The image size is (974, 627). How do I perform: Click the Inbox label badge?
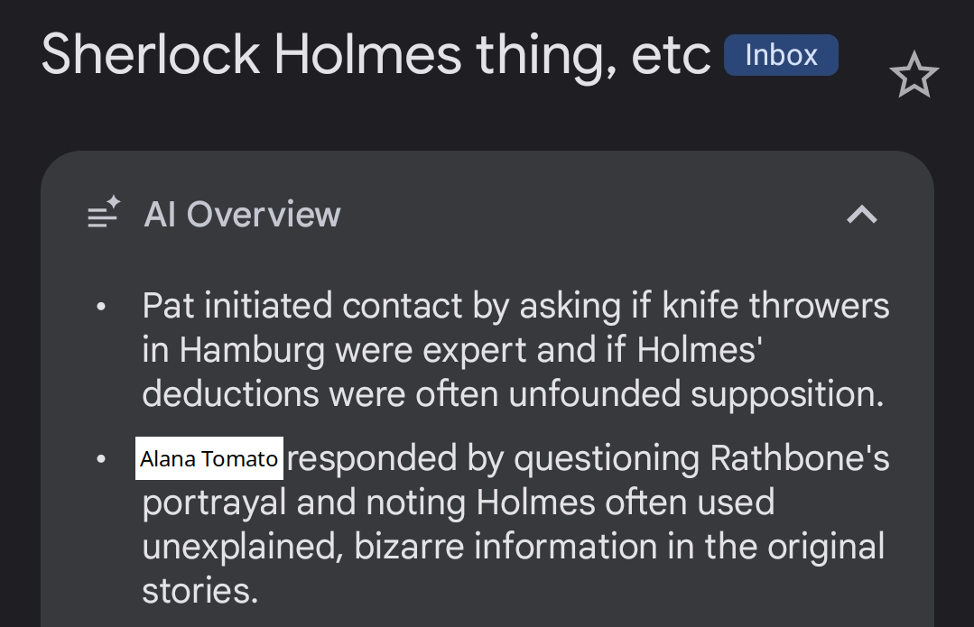click(x=781, y=56)
